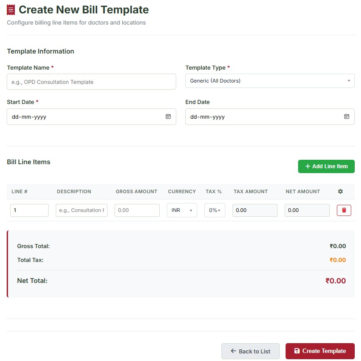Open Start Date calendar picker icon
Screen dimensions: 361x361
point(168,116)
